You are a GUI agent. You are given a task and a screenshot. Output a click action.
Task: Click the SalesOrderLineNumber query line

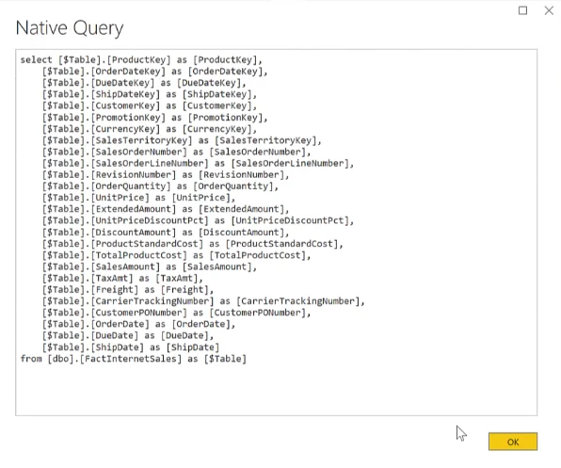(198, 163)
